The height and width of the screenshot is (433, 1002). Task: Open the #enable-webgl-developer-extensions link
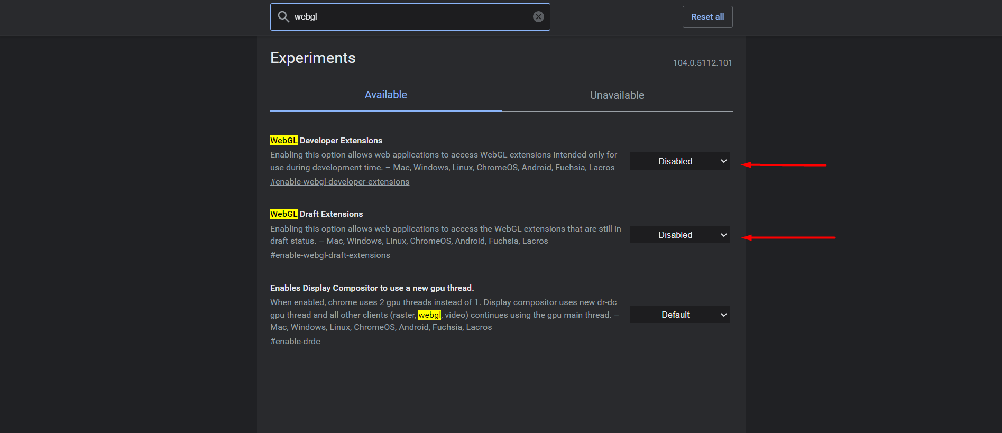pos(339,181)
